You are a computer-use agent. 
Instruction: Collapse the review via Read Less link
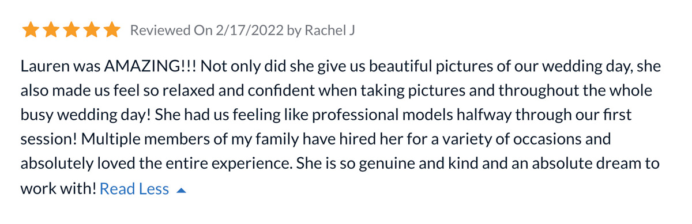[134, 189]
